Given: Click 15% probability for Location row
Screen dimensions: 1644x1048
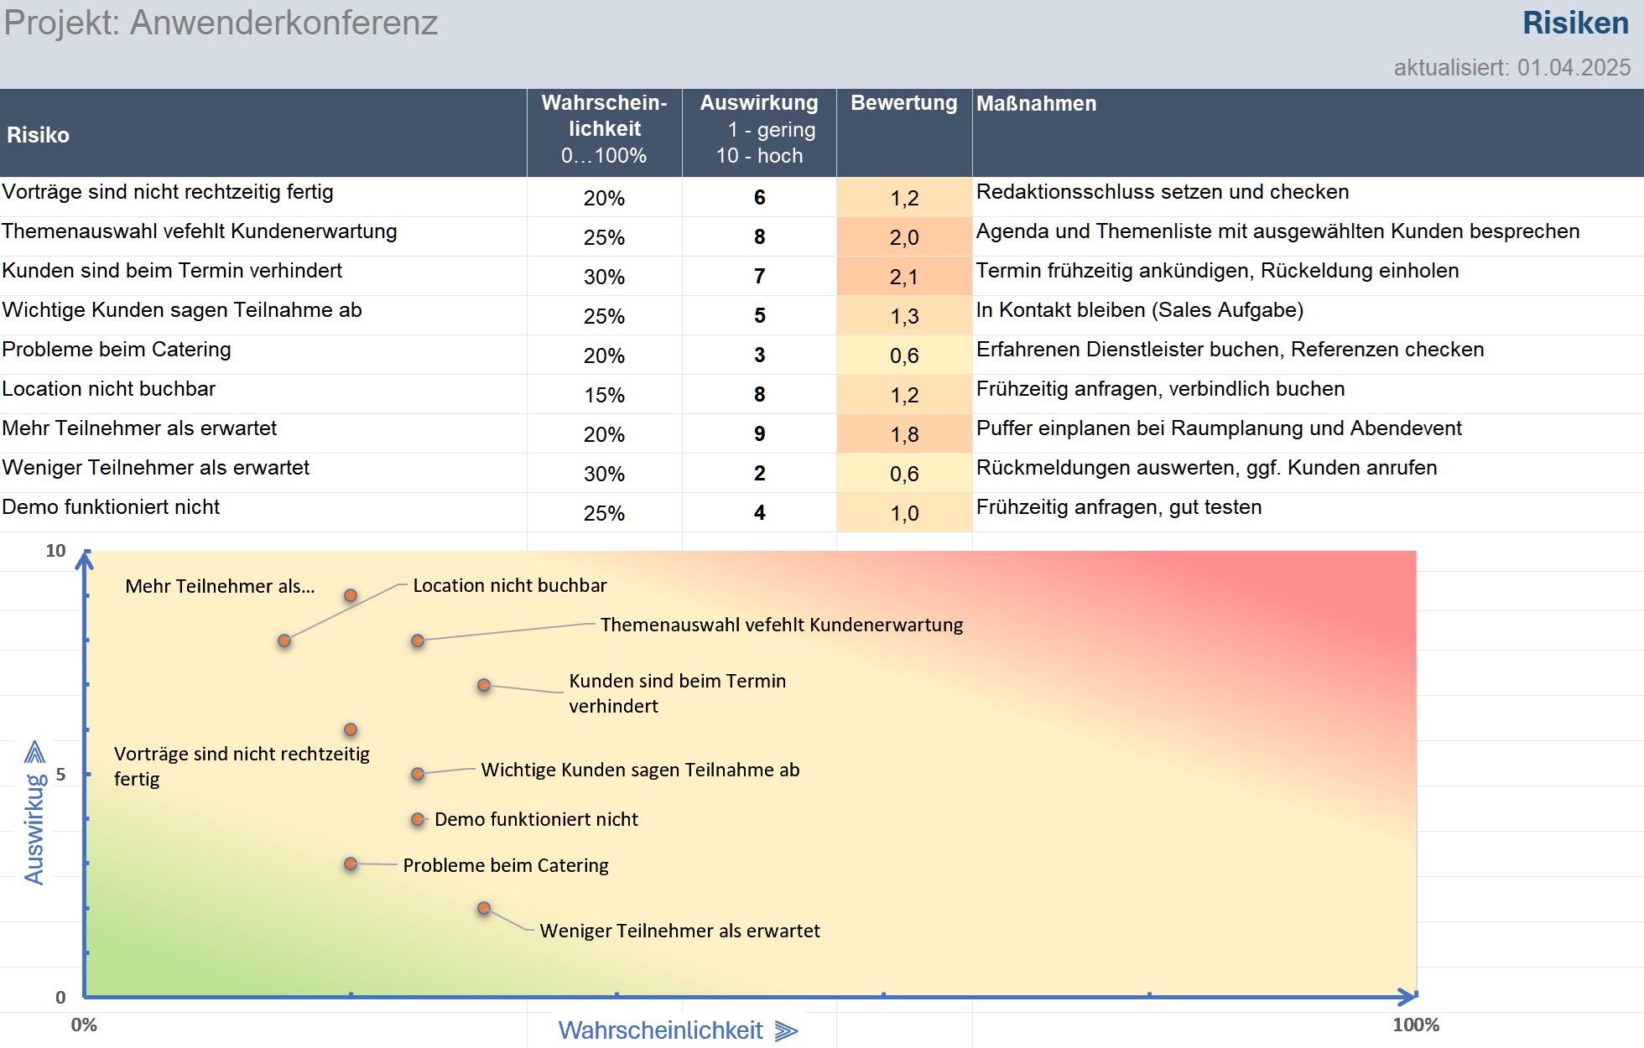Looking at the screenshot, I should tap(604, 395).
